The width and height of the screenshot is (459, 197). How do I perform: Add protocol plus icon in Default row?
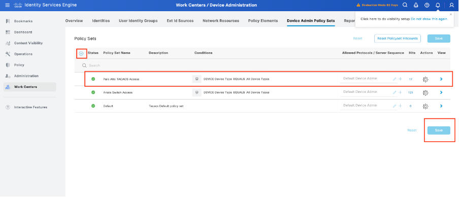[400, 106]
